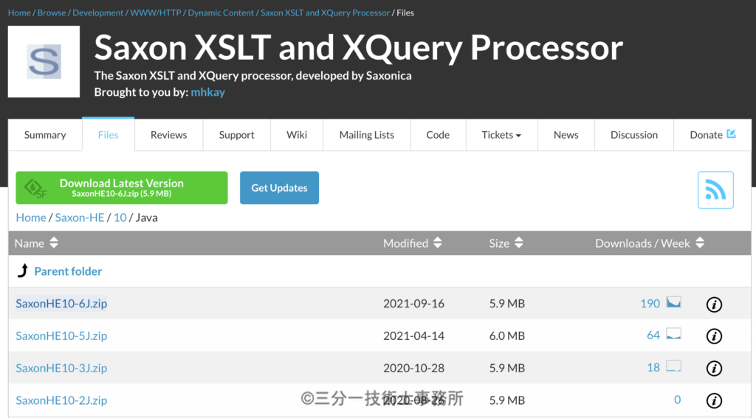
Task: Click the Donate external link icon
Action: point(731,134)
